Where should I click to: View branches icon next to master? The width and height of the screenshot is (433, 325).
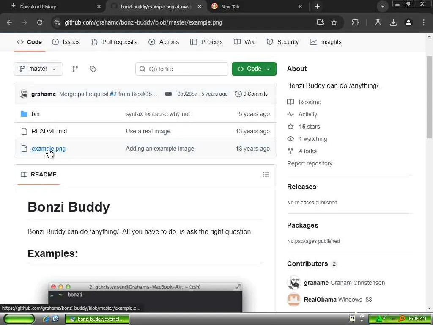click(x=75, y=69)
